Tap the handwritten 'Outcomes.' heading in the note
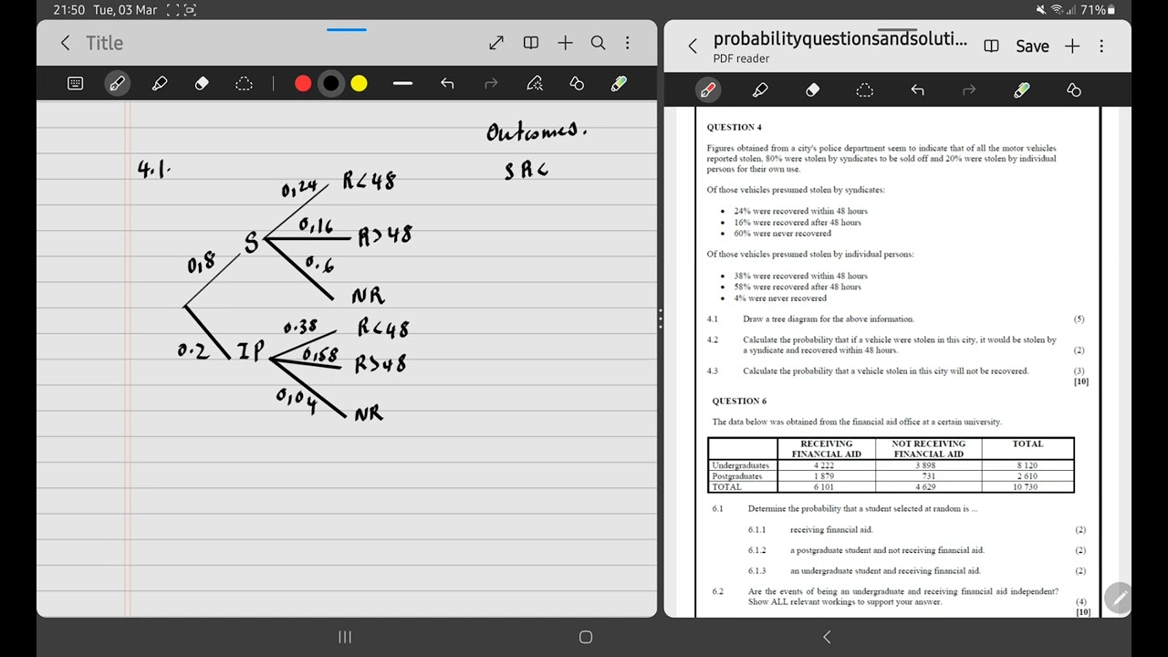The image size is (1168, 657). click(x=536, y=132)
